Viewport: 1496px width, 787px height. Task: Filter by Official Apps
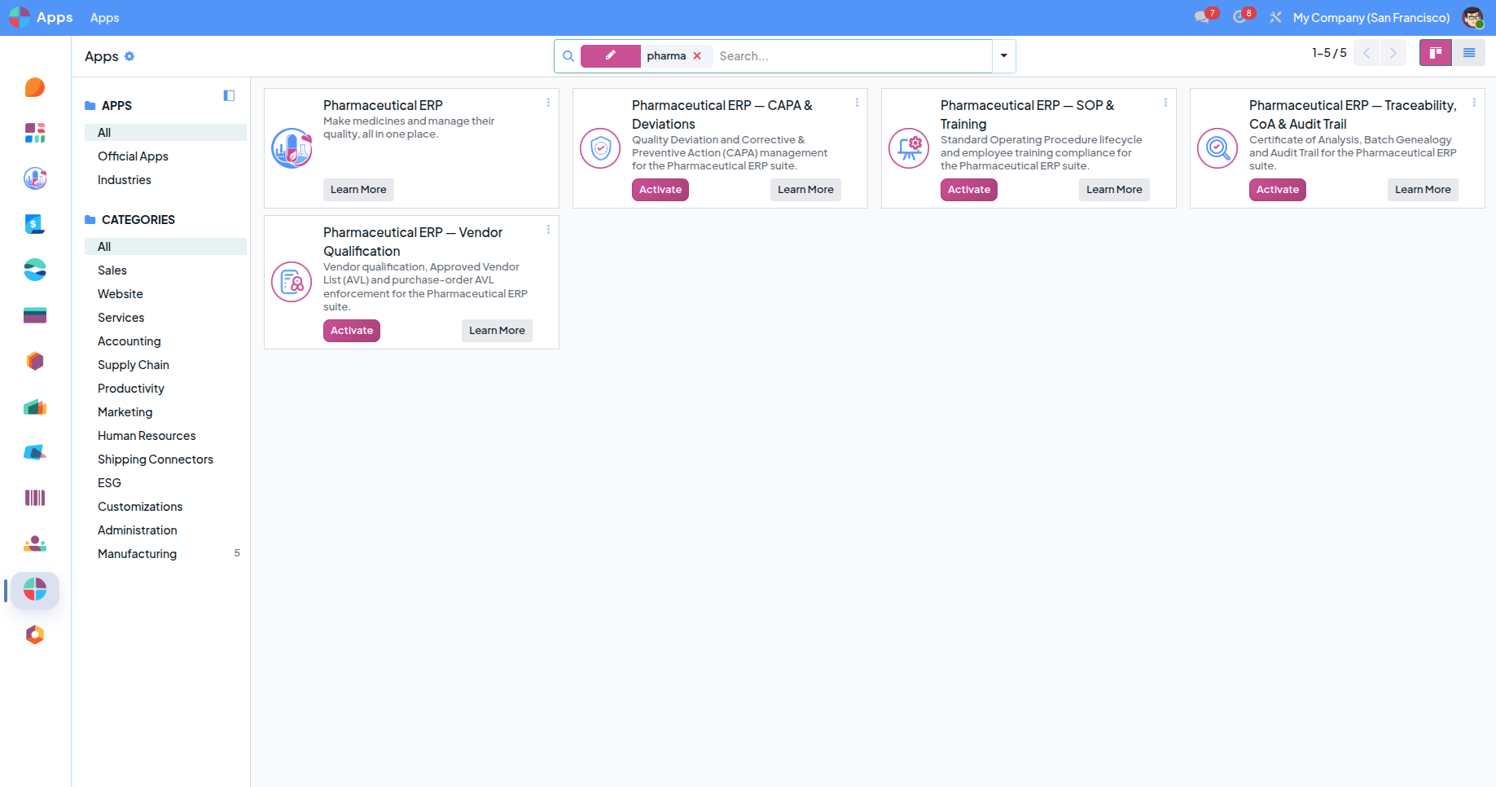165,156
